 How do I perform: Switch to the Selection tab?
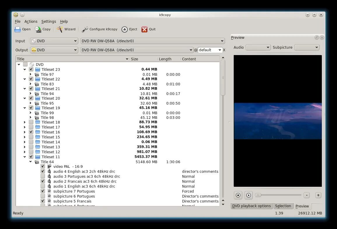point(283,206)
